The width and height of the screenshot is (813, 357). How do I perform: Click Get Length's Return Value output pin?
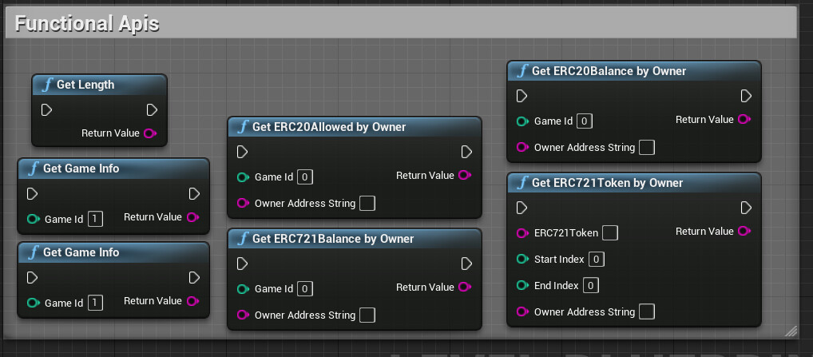tap(150, 133)
